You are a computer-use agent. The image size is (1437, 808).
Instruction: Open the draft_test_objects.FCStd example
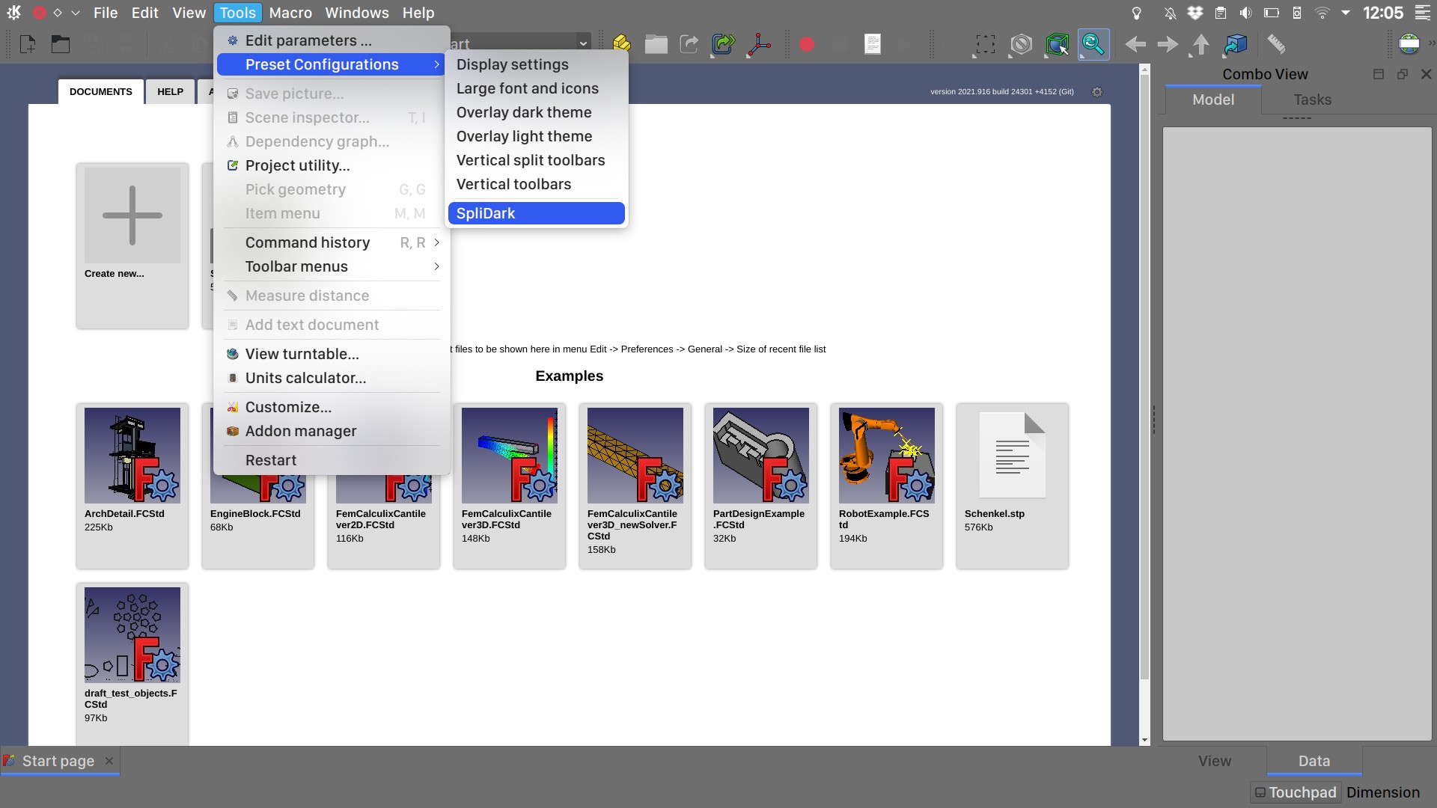(x=132, y=664)
